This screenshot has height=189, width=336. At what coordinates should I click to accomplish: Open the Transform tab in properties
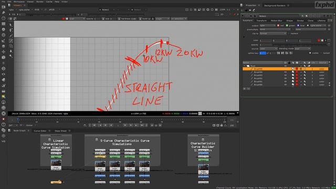coord(261,20)
